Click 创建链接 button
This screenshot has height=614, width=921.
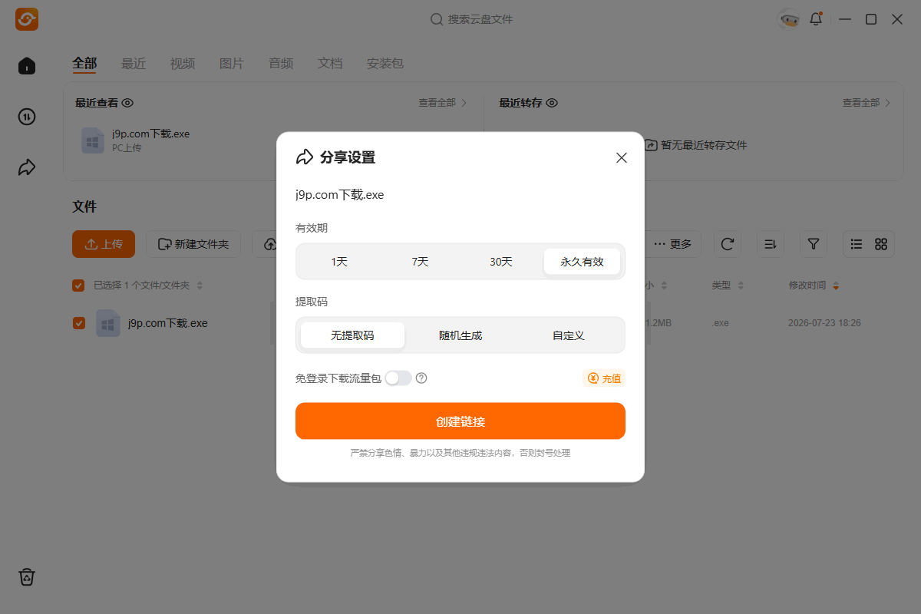460,421
